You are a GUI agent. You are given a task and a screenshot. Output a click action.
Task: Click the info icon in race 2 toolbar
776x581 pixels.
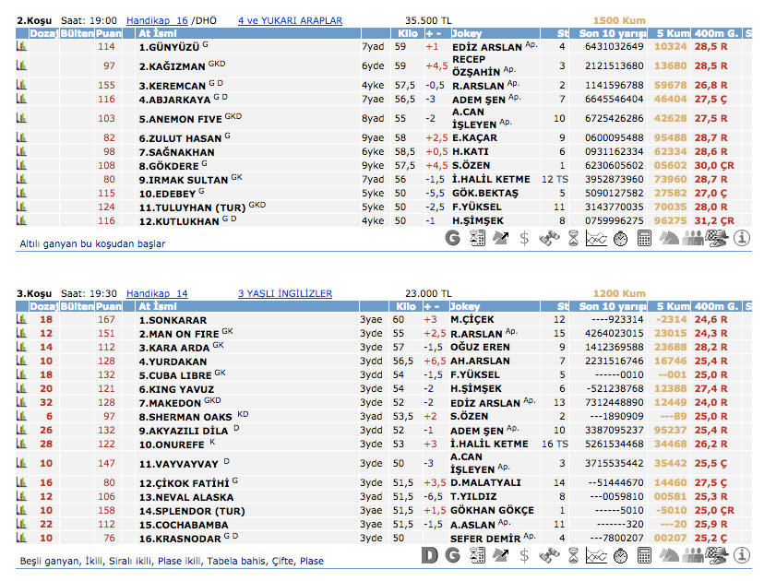(743, 239)
